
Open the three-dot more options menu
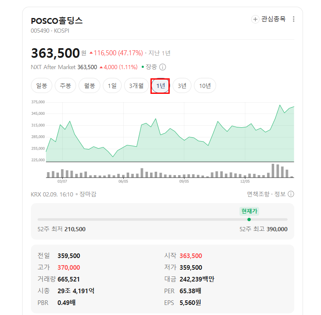pyautogui.click(x=293, y=19)
